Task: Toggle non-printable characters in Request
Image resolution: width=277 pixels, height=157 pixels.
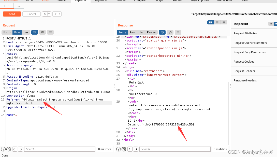Action: point(42,32)
